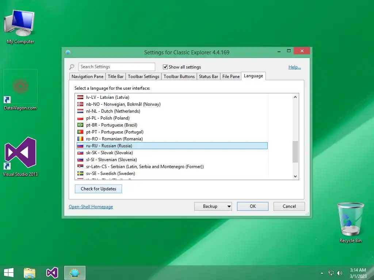Select ro-RO - Romanian (Romania)

click(172, 139)
